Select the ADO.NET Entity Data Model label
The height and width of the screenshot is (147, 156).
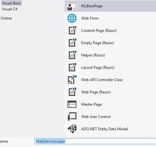click(x=104, y=129)
